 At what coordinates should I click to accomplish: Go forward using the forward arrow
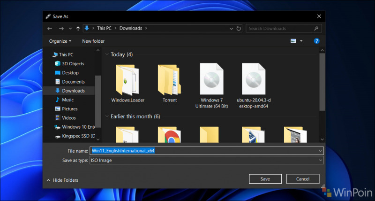coord(61,29)
